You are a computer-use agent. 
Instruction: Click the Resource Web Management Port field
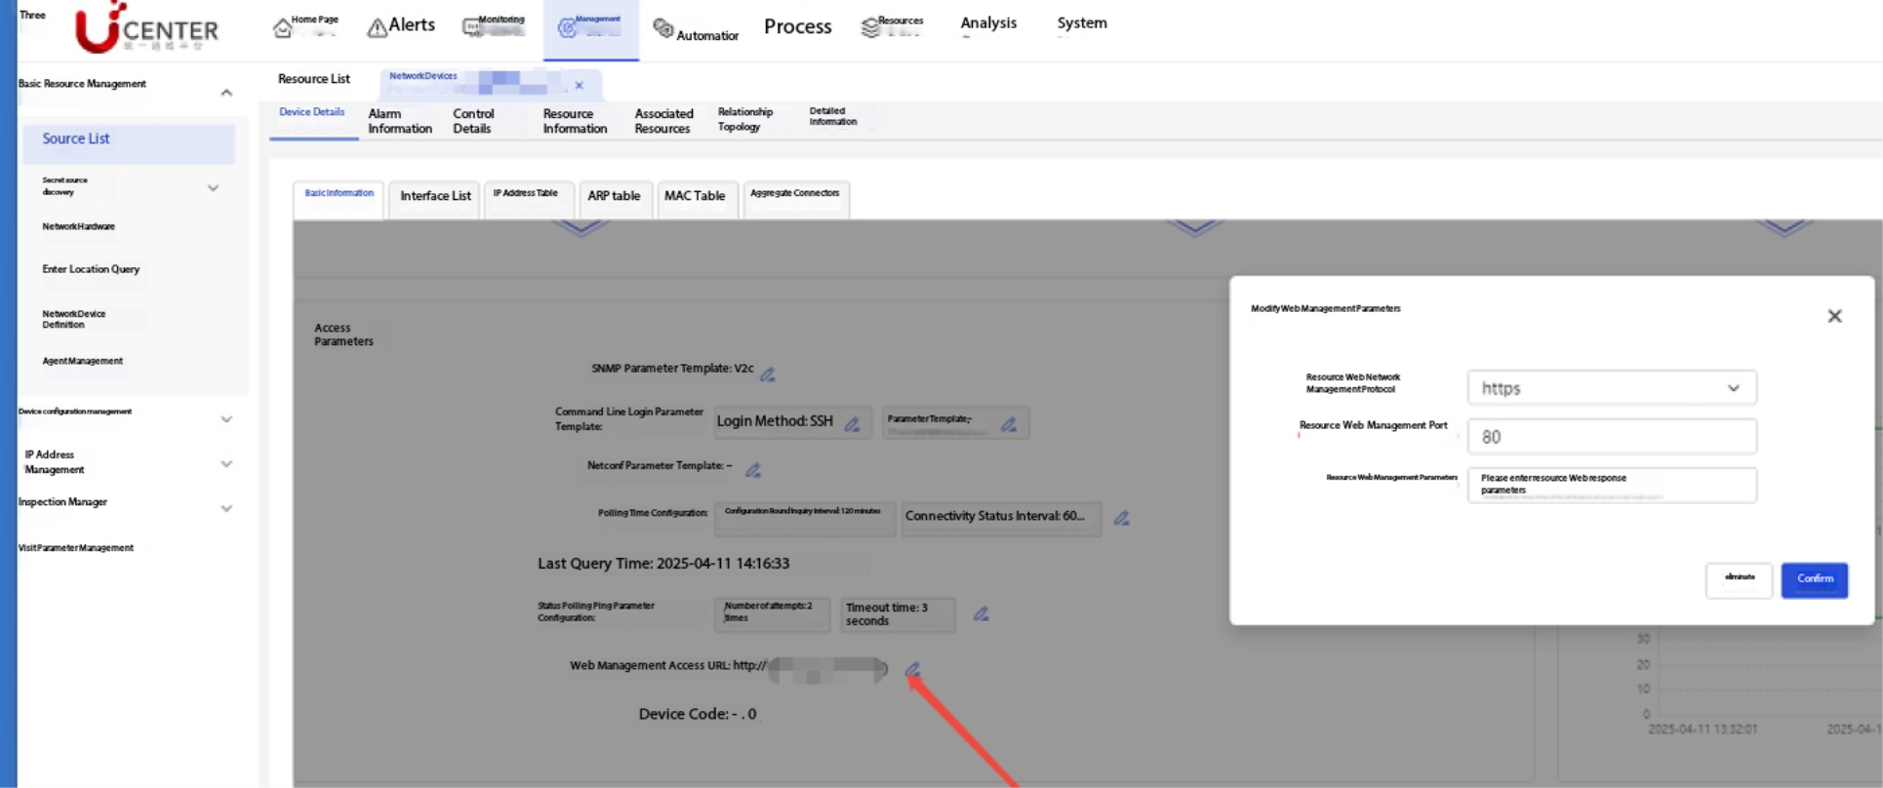click(x=1611, y=437)
